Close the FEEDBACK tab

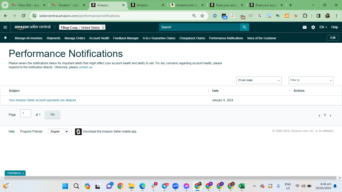tap(23, 173)
